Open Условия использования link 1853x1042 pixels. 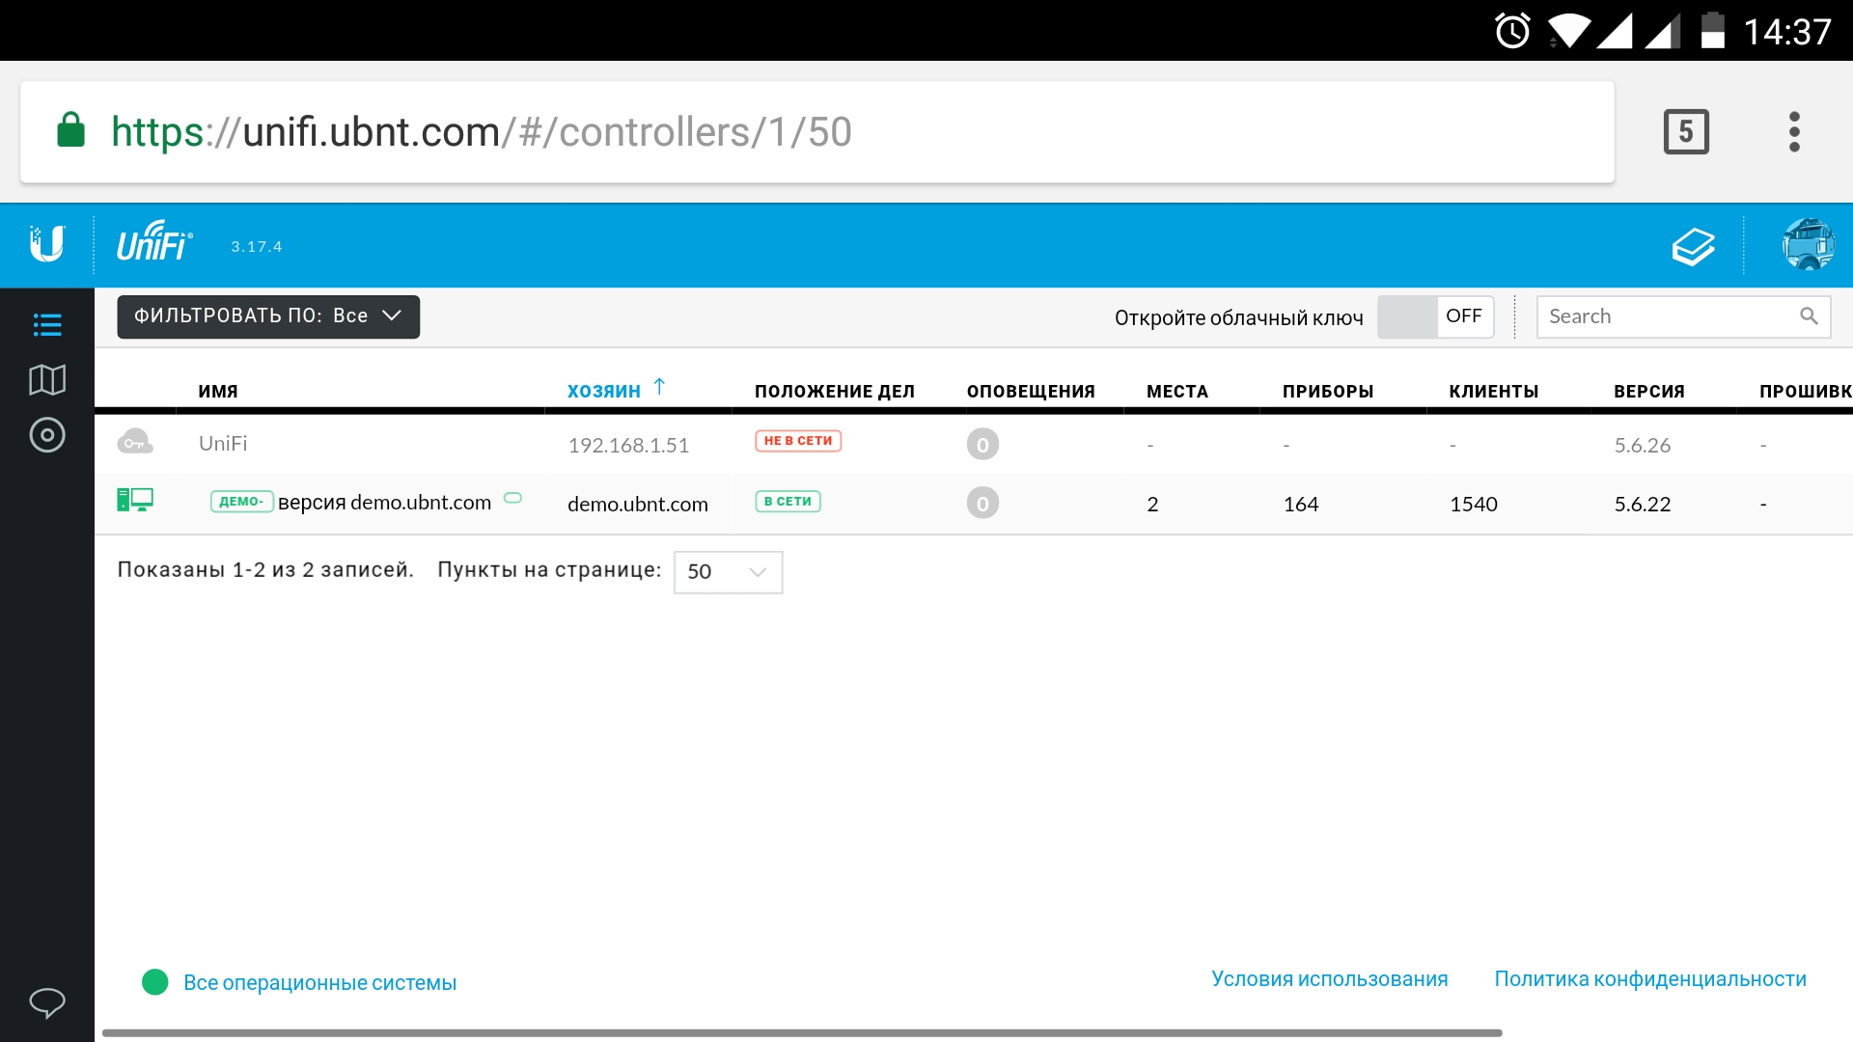click(x=1330, y=979)
